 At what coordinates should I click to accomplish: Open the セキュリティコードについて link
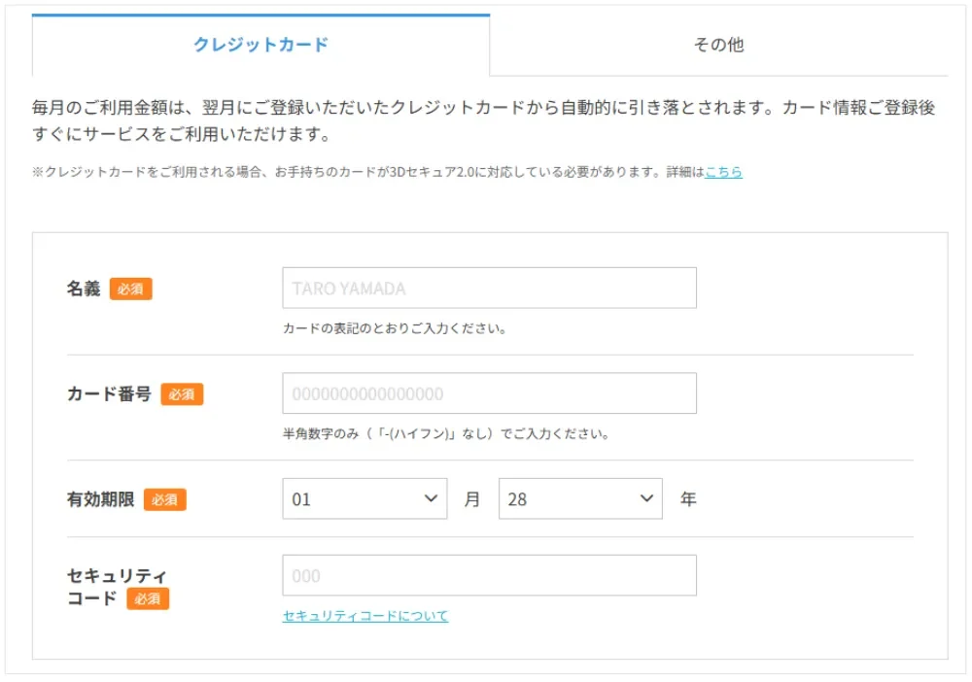point(364,616)
